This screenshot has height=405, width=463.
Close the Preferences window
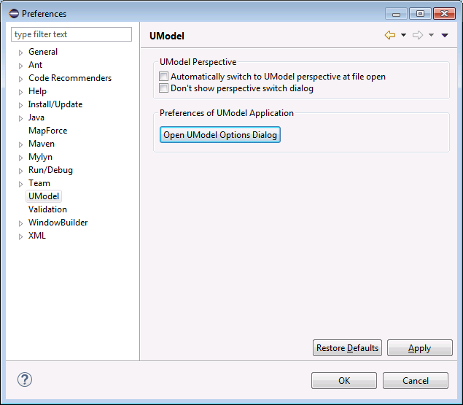[x=444, y=14]
